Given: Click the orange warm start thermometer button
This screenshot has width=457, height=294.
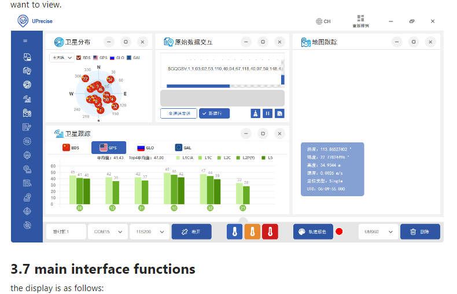Looking at the screenshot, I should click(x=252, y=232).
